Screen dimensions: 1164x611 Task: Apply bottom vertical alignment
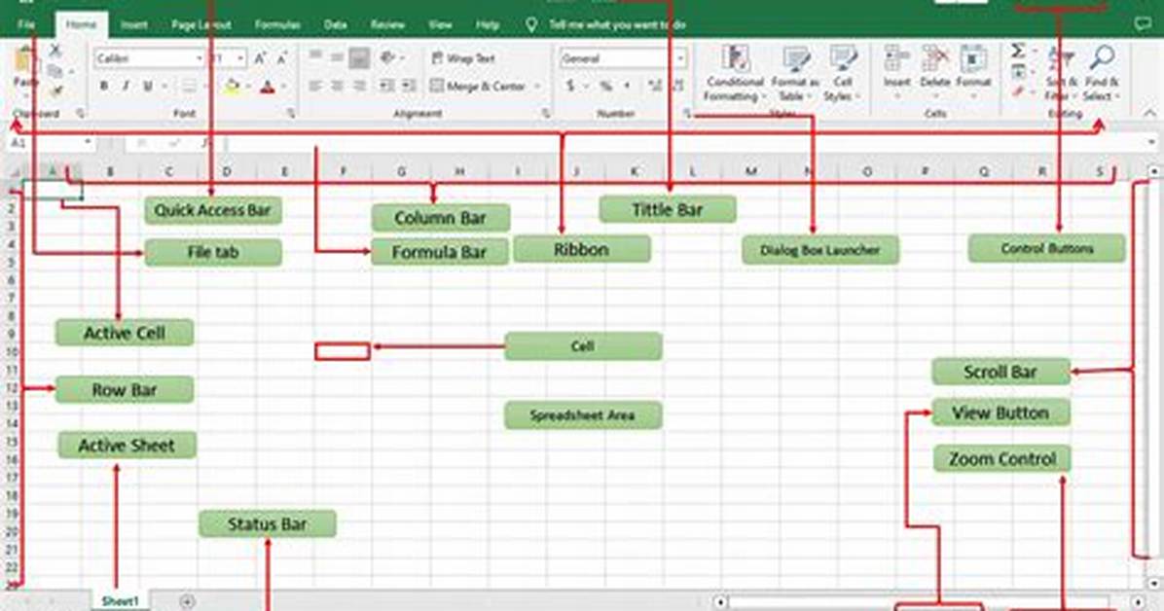pyautogui.click(x=359, y=56)
